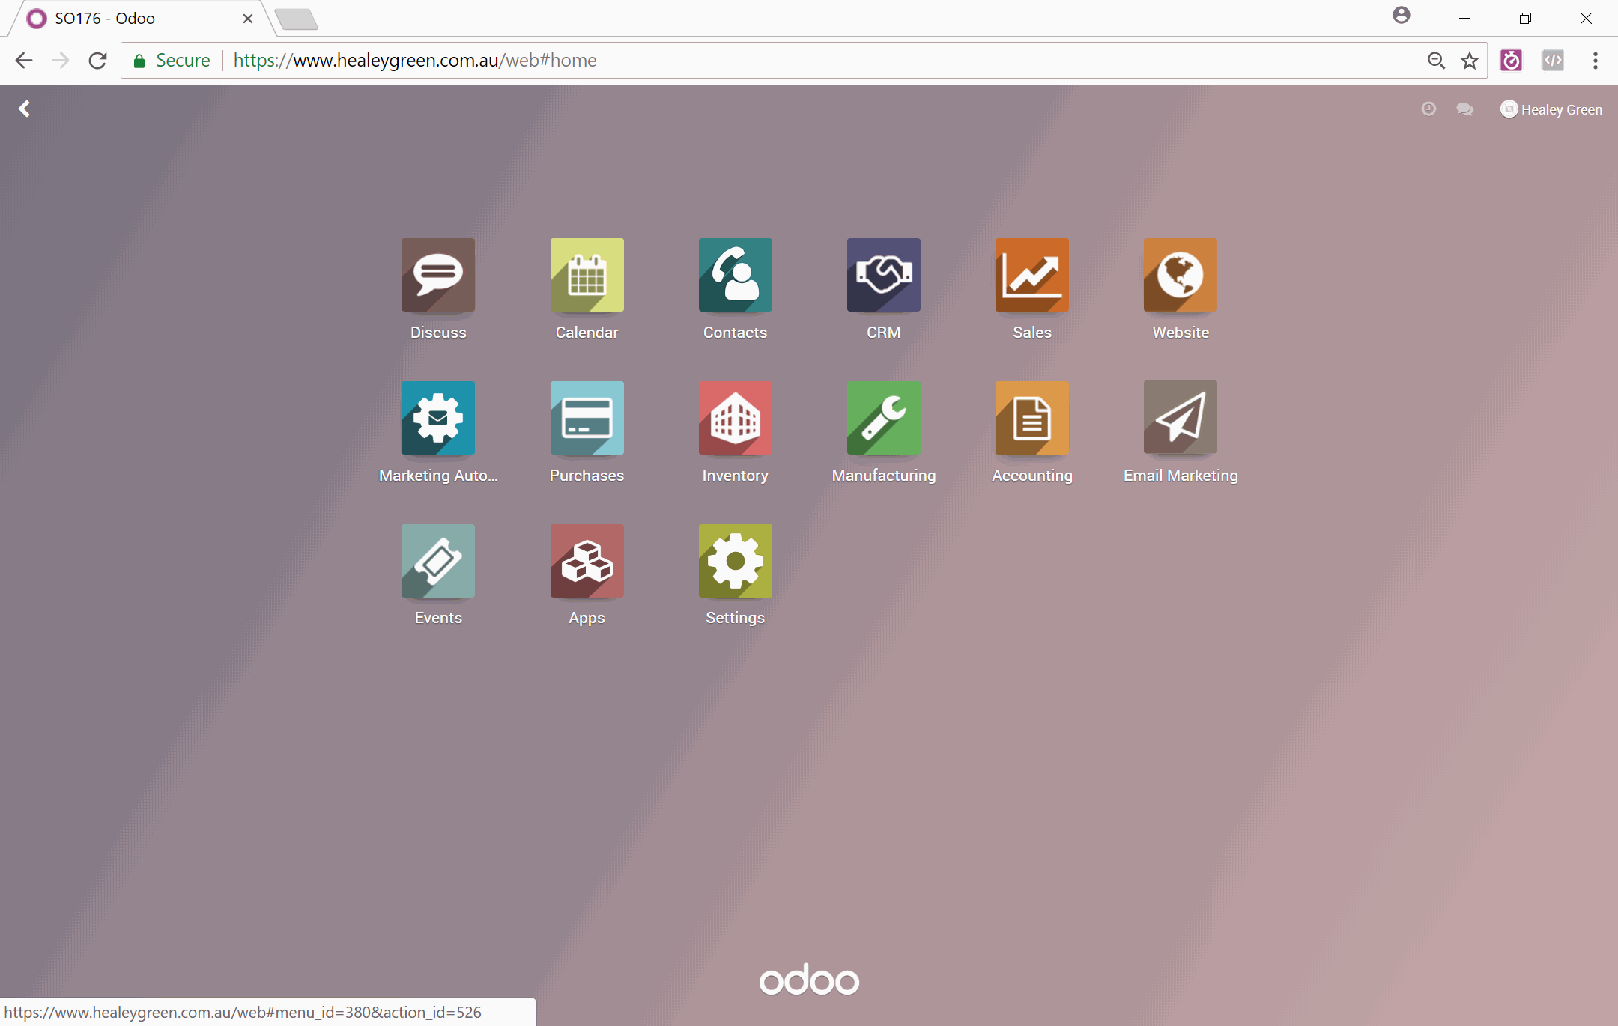Launch the Website globe app
The height and width of the screenshot is (1026, 1618).
[1181, 275]
